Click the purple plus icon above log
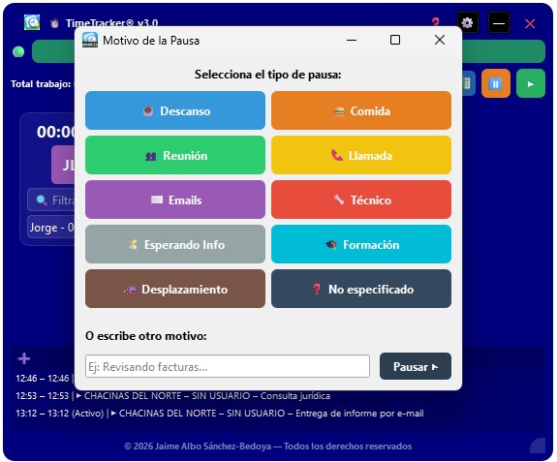The width and height of the screenshot is (557, 462). tap(24, 358)
